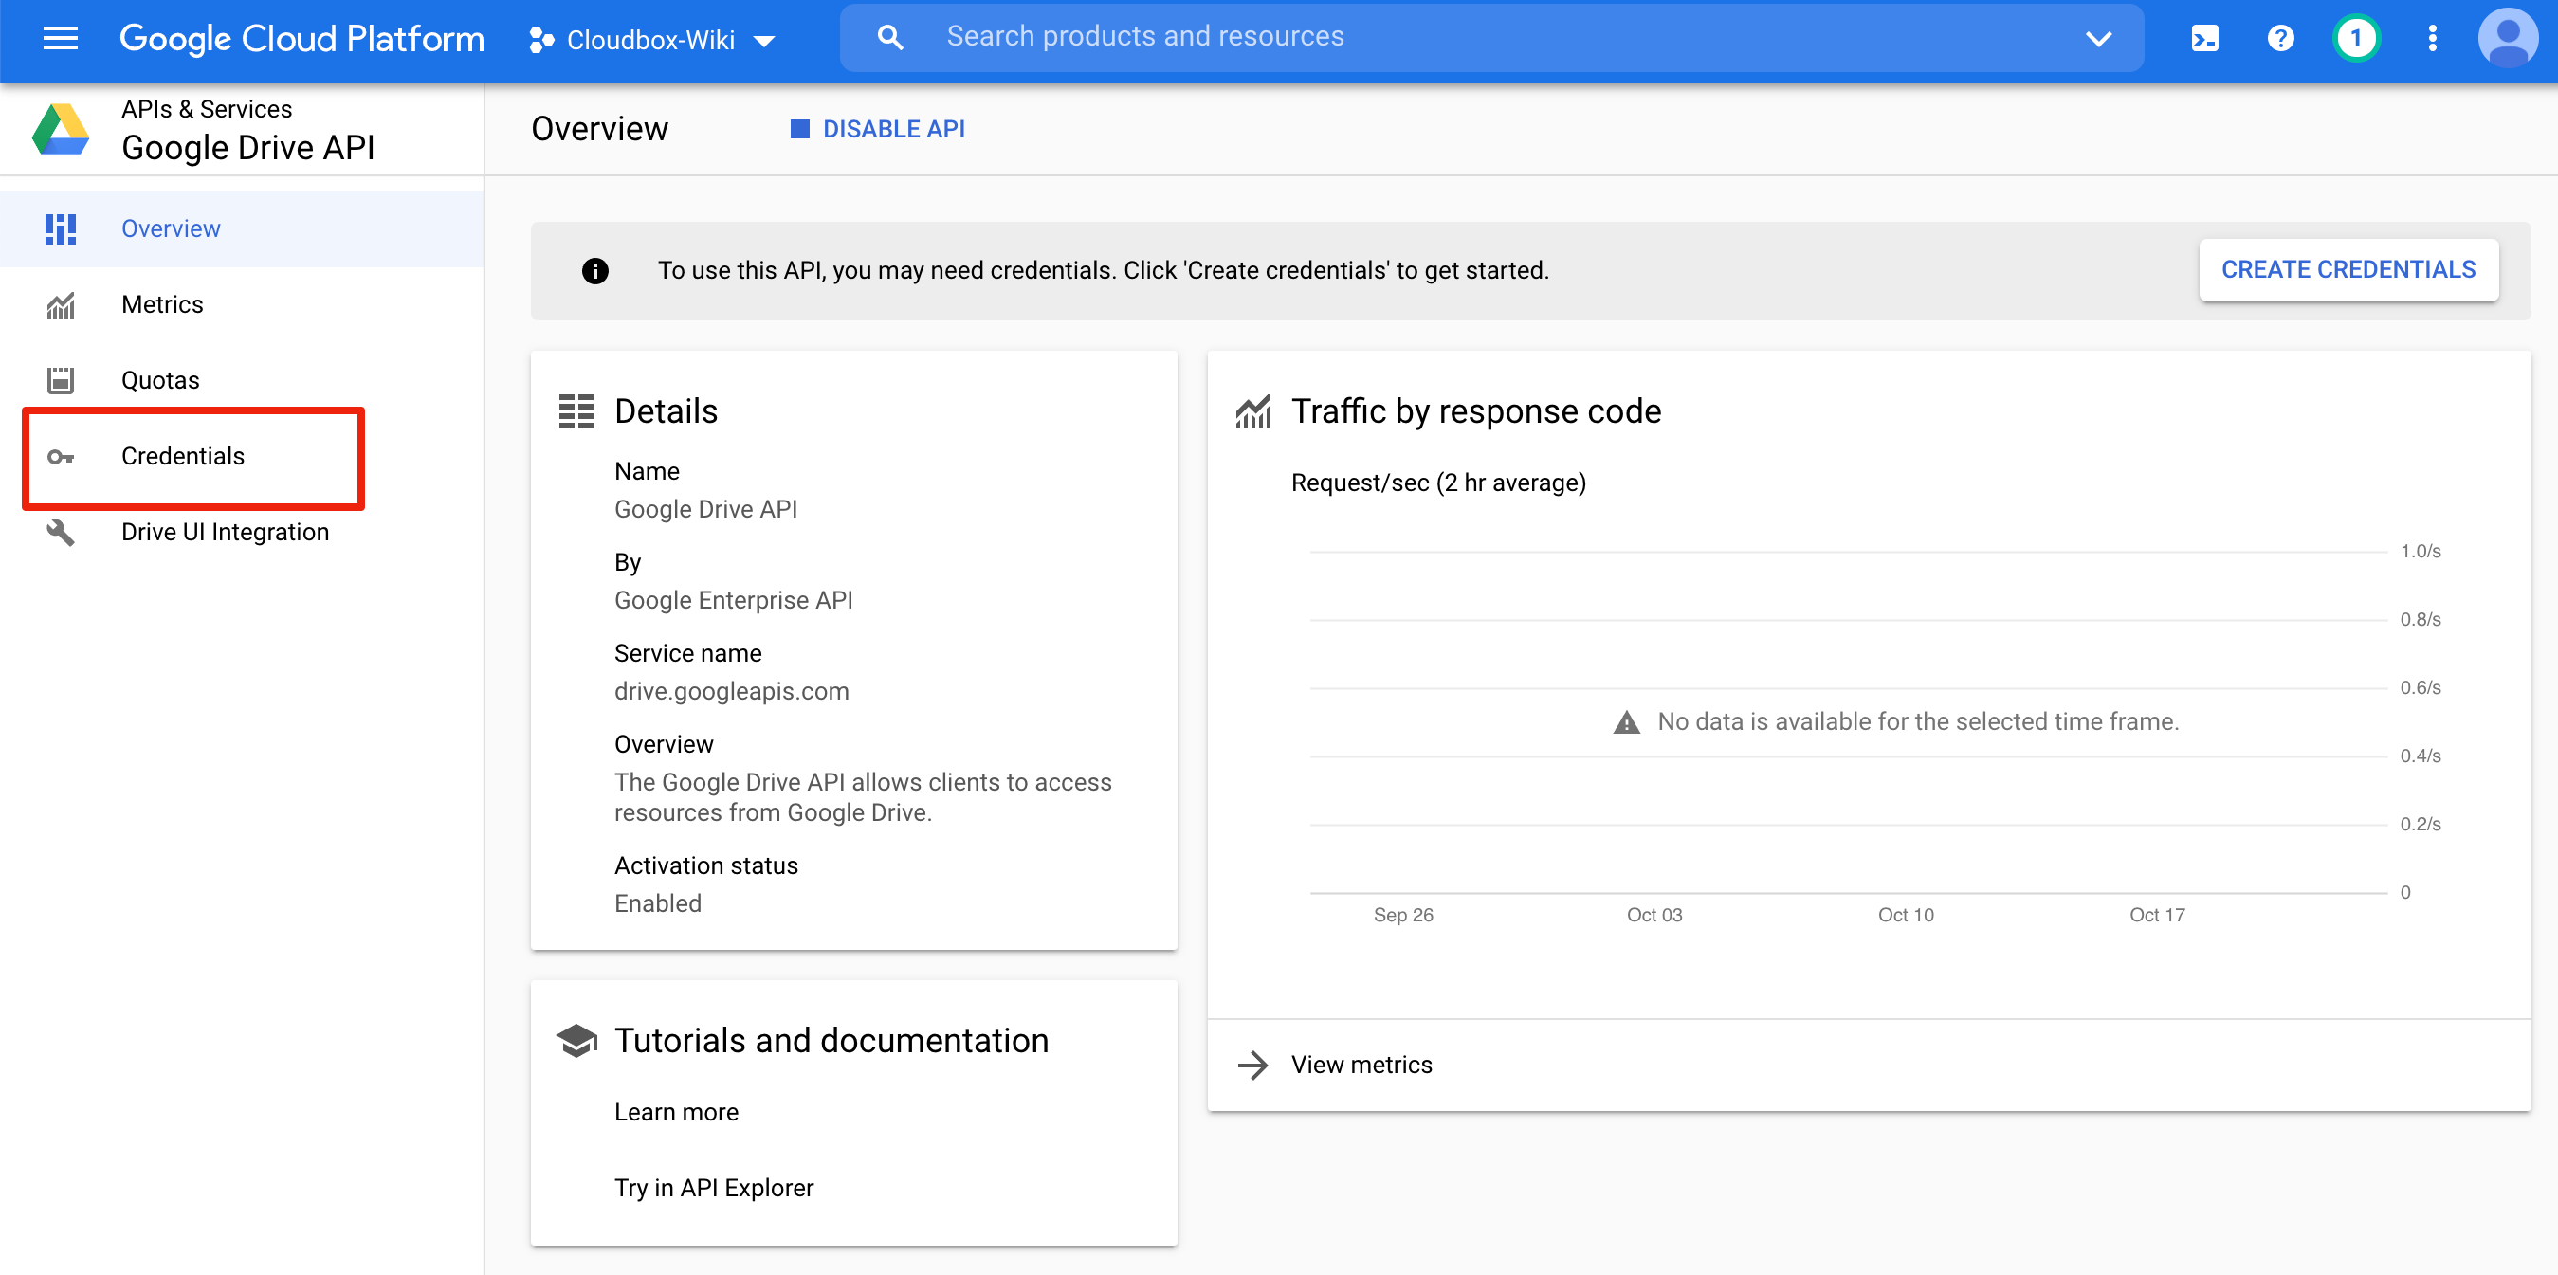Click the info icon in credentials banner
The image size is (2558, 1275).
click(594, 271)
